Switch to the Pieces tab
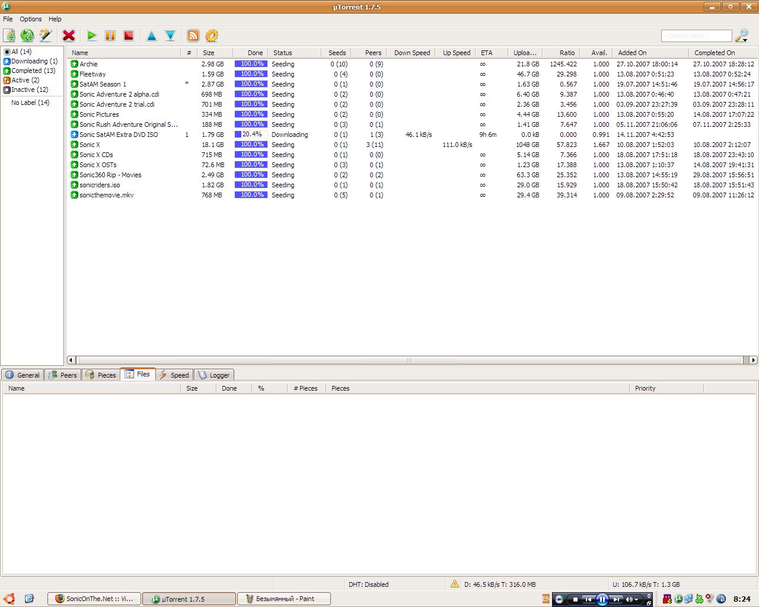Screen dimensions: 759x607 click(101, 375)
